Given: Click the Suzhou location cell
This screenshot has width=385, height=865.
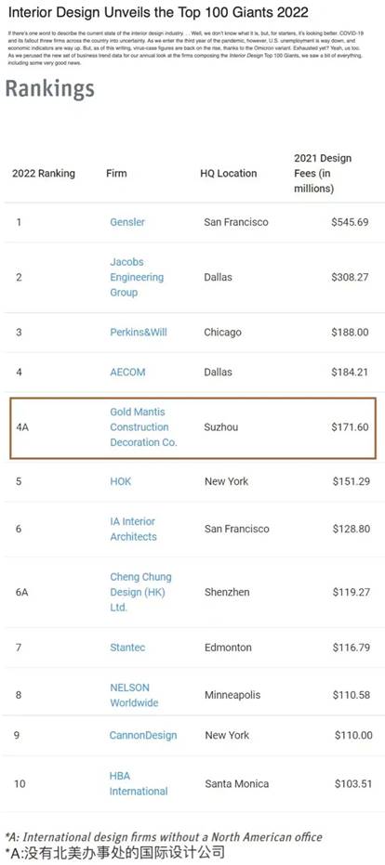Looking at the screenshot, I should click(221, 427).
